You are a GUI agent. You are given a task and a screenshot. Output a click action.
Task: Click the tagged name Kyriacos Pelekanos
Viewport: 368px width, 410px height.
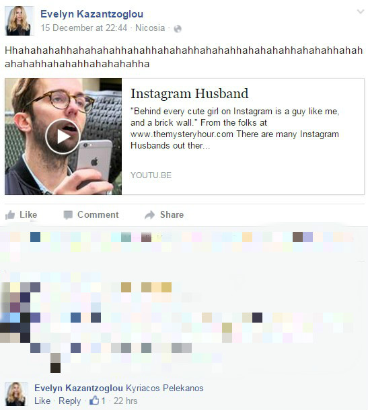[x=165, y=388]
